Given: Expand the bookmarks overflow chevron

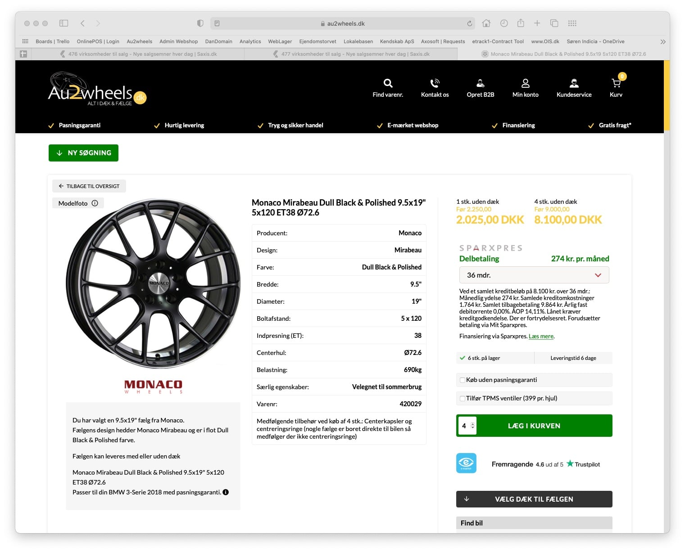Looking at the screenshot, I should pyautogui.click(x=662, y=42).
